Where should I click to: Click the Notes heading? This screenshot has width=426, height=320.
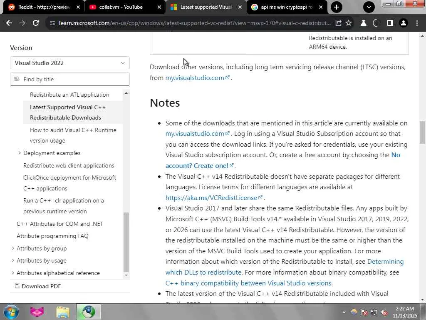click(165, 103)
